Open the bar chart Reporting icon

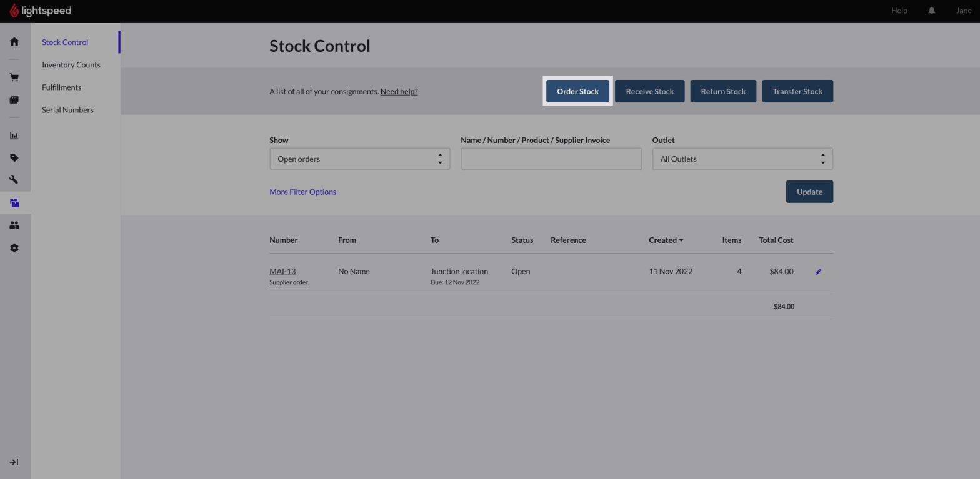(14, 136)
